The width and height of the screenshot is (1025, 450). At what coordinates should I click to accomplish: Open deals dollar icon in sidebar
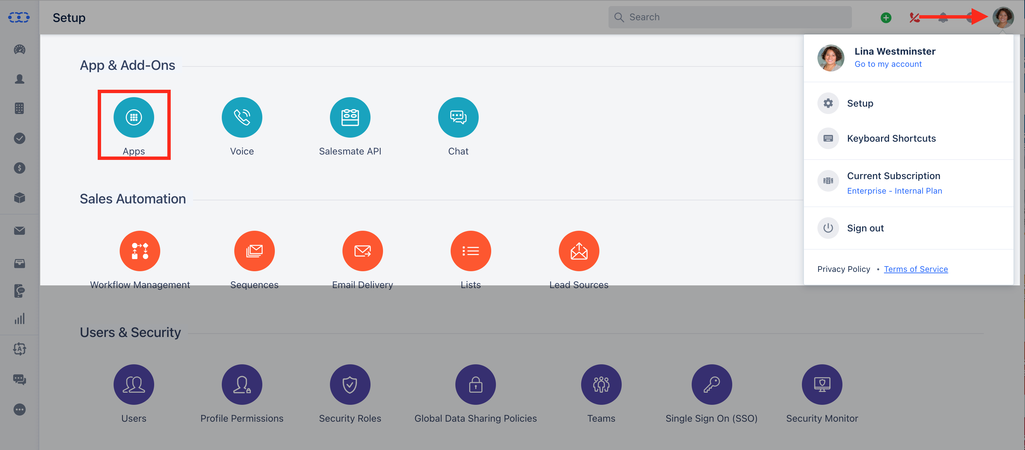click(20, 168)
